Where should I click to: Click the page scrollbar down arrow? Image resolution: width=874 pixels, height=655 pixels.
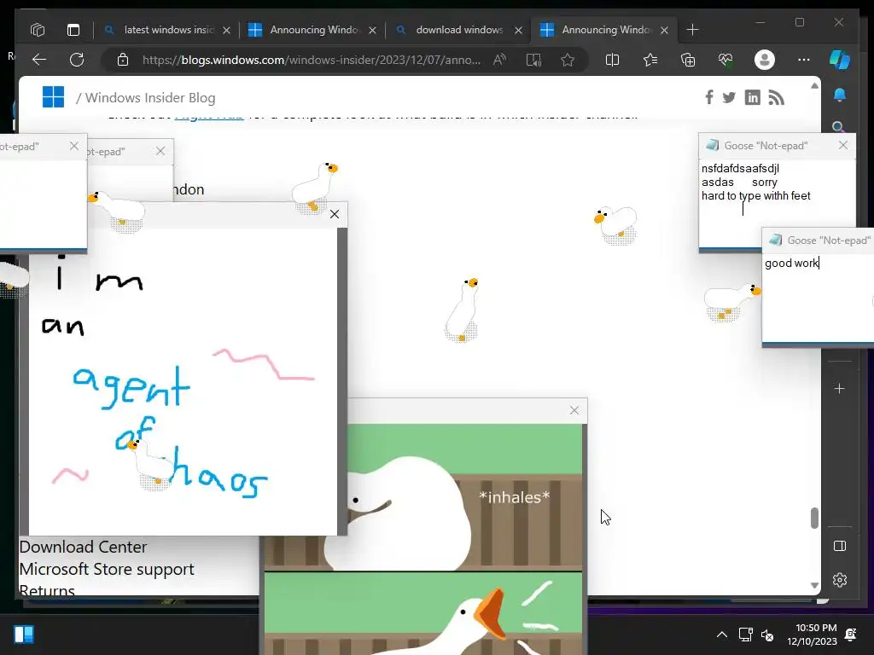pos(814,585)
